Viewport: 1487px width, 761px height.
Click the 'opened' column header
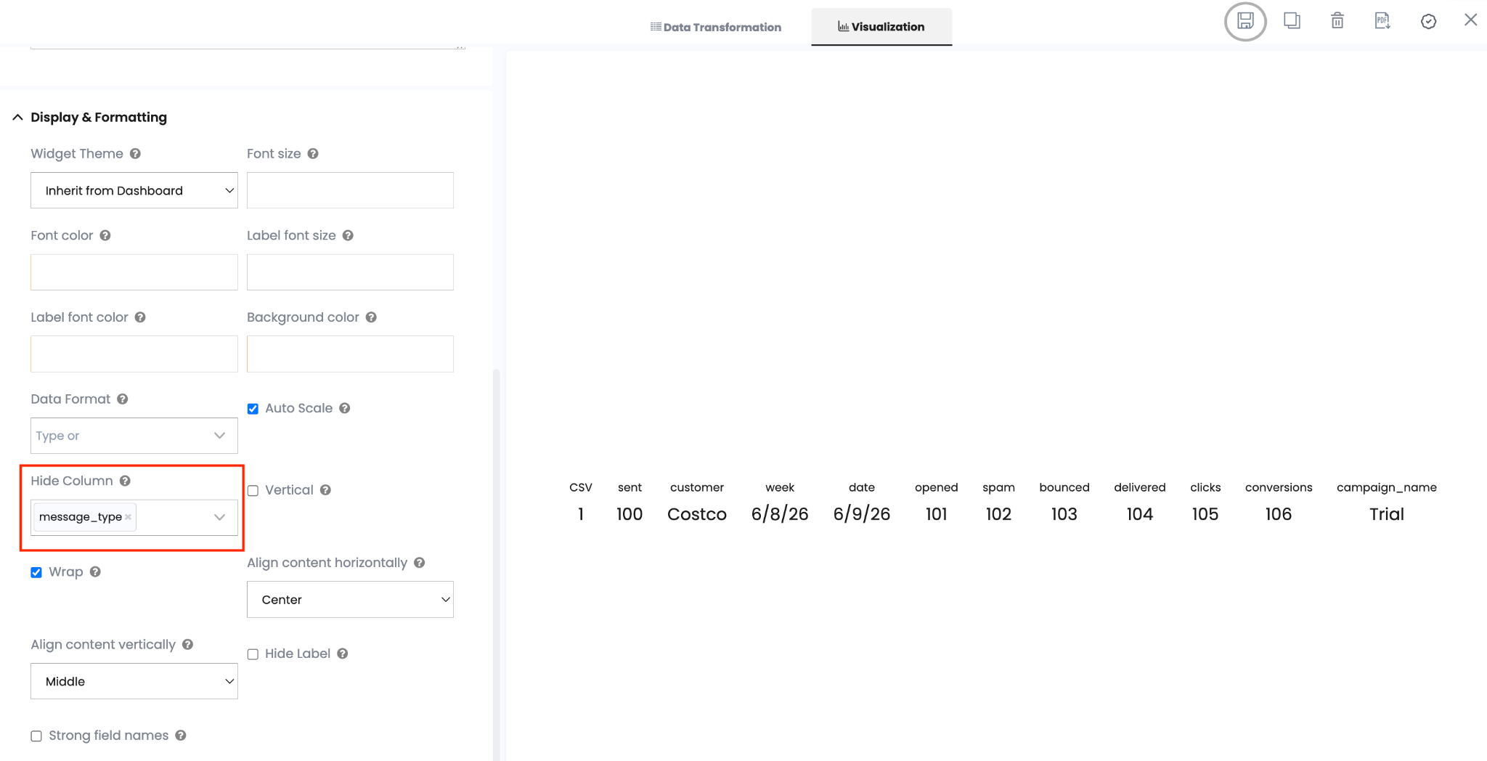[937, 487]
